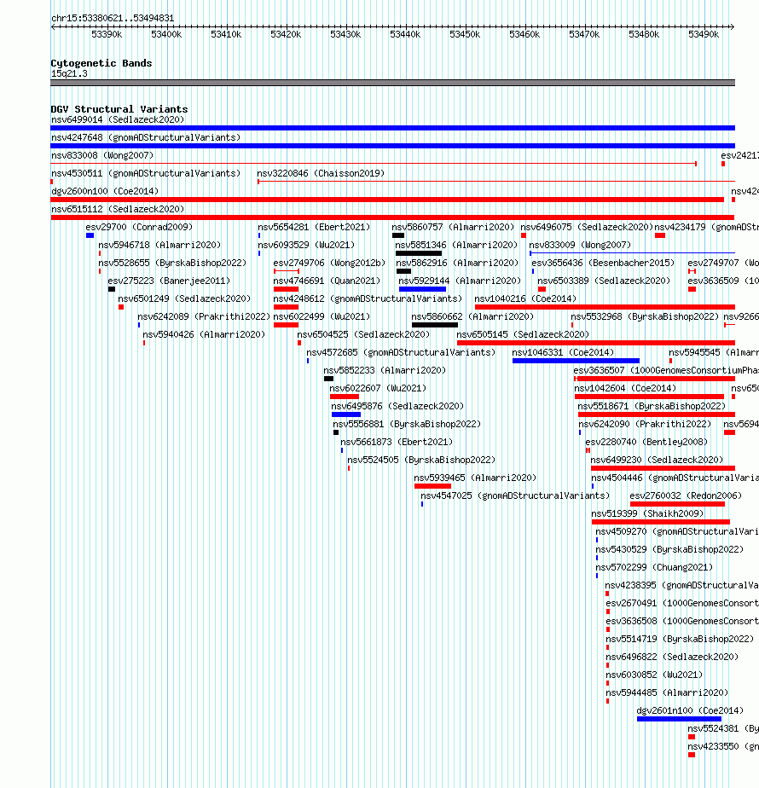The image size is (759, 788).
Task: Click the black nsv5860662 variant bar
Action: (x=435, y=325)
